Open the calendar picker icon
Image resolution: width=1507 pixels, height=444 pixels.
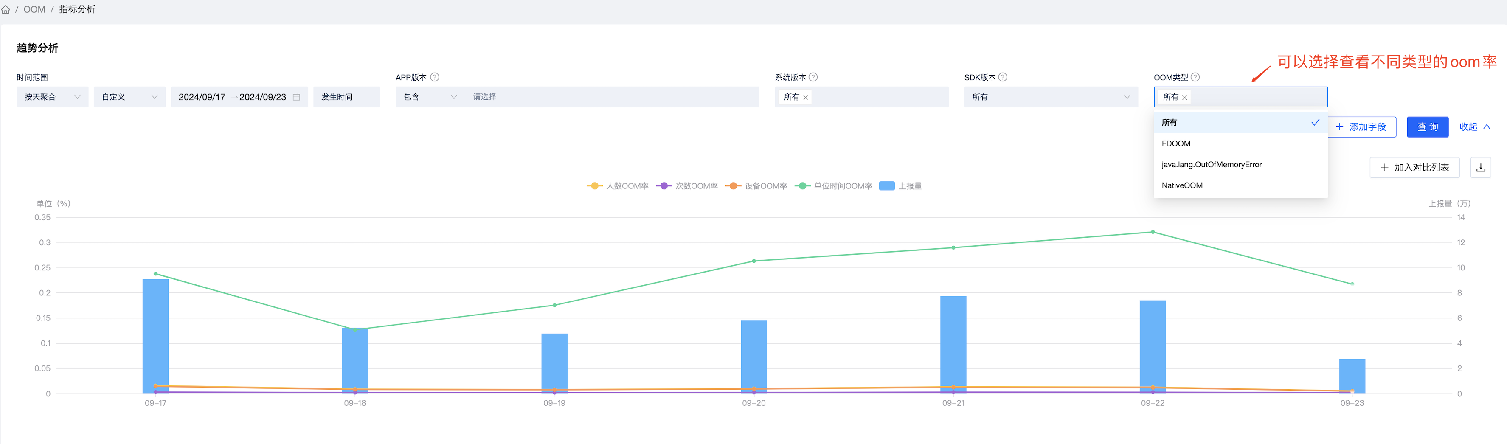pyautogui.click(x=297, y=97)
